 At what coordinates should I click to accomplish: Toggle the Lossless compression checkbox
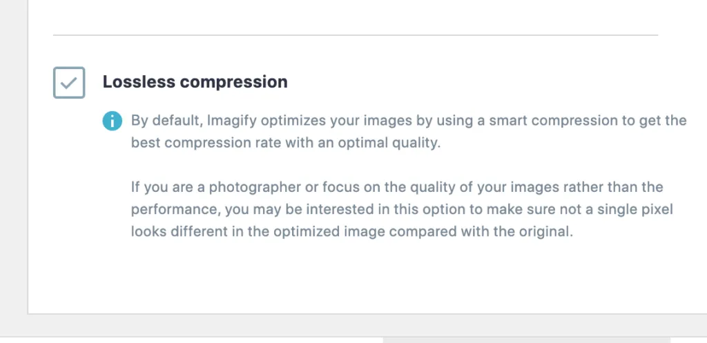[69, 83]
